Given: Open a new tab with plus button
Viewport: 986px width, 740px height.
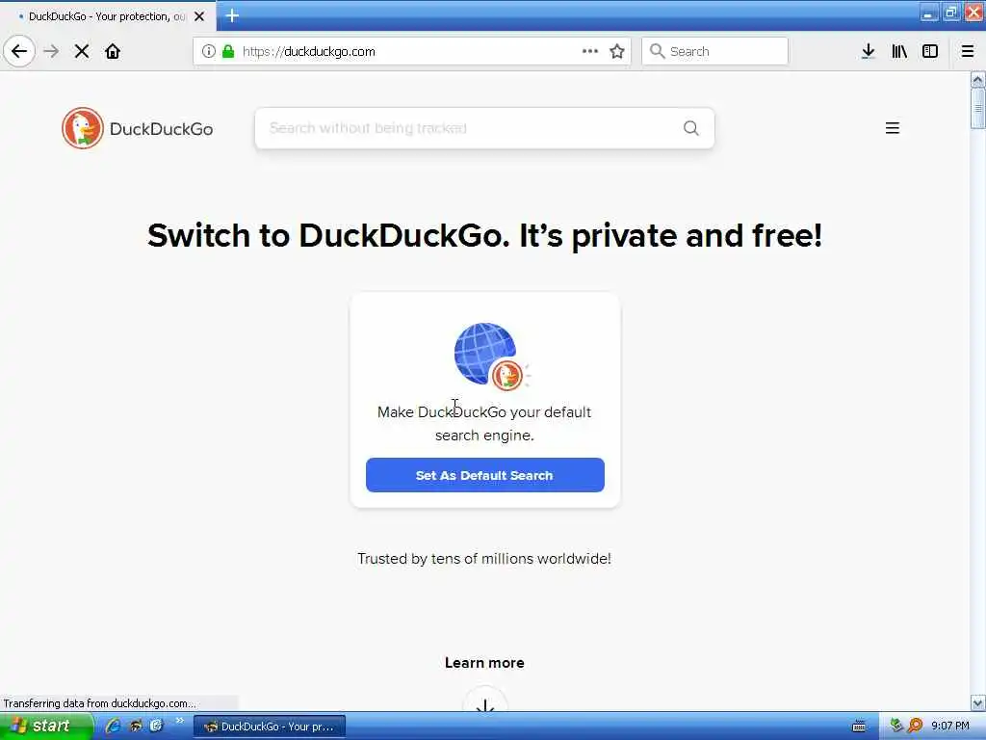Looking at the screenshot, I should pyautogui.click(x=232, y=15).
